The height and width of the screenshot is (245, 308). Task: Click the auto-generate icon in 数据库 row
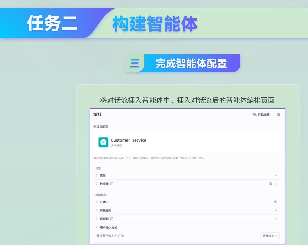click(270, 184)
